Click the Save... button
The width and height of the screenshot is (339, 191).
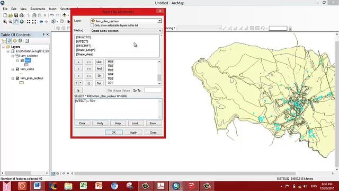[154, 123]
